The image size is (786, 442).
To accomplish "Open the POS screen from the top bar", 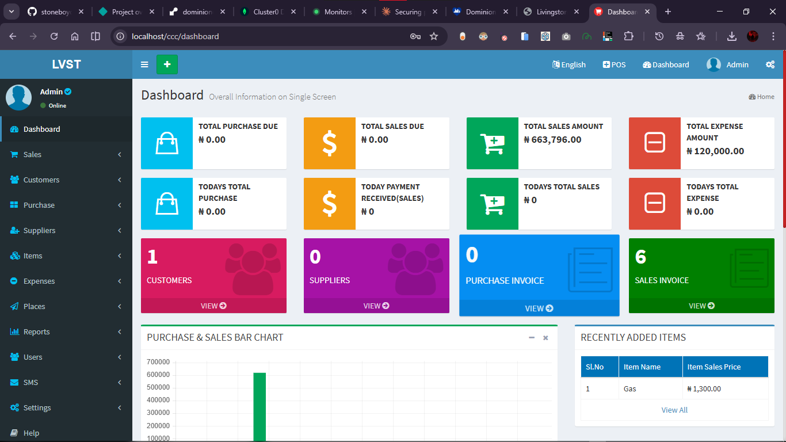I will pyautogui.click(x=613, y=64).
